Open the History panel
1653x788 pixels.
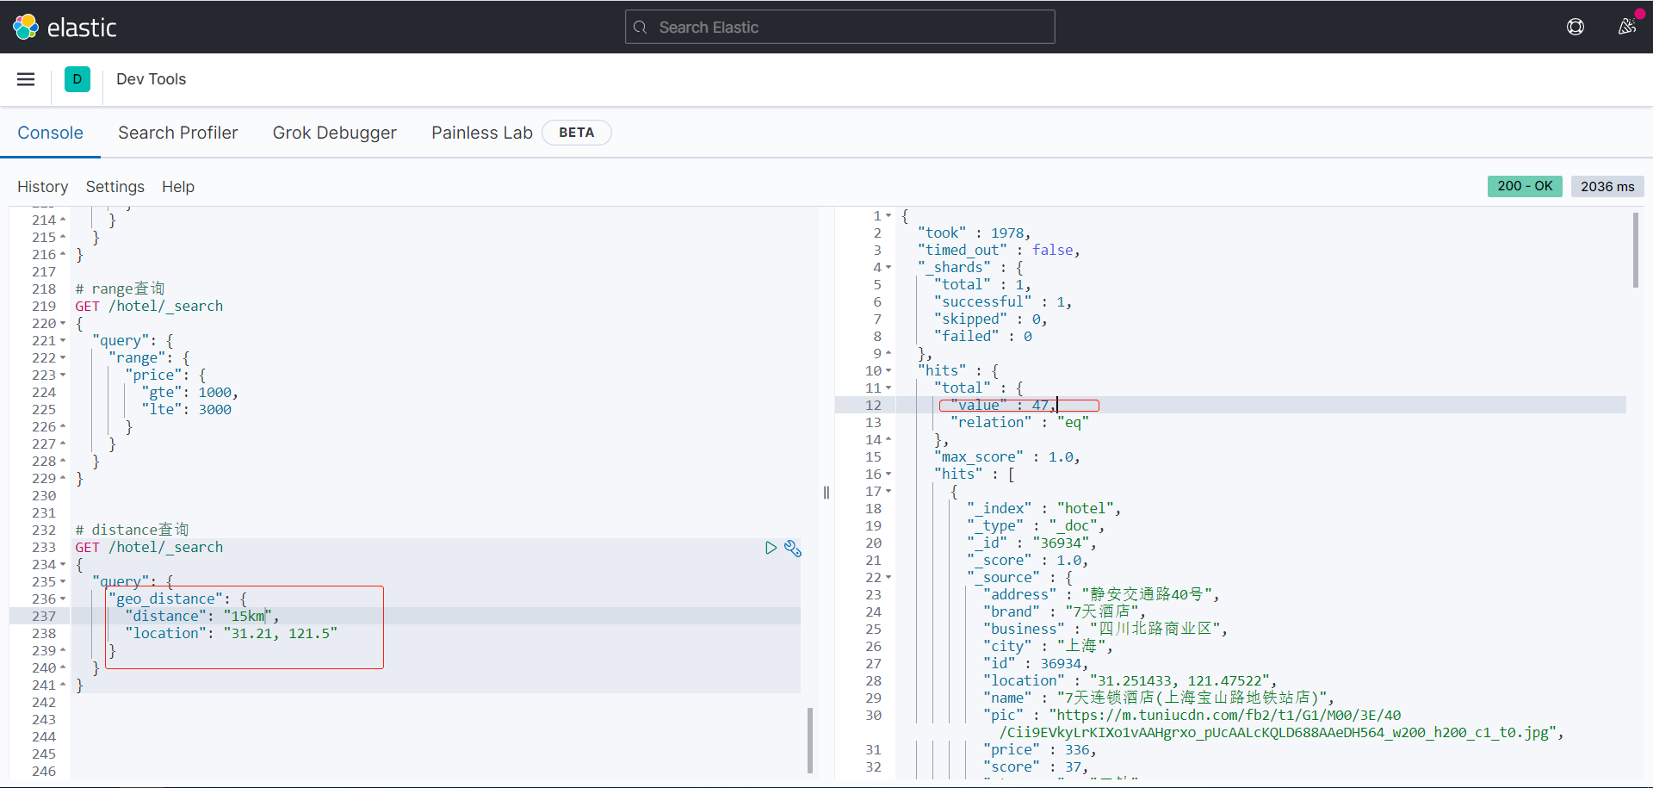[x=42, y=187]
